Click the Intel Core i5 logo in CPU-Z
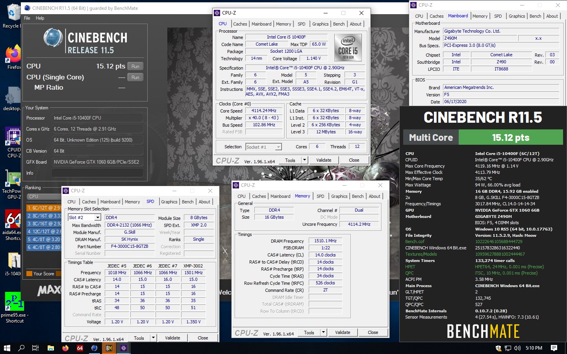The image size is (567, 354). click(348, 47)
